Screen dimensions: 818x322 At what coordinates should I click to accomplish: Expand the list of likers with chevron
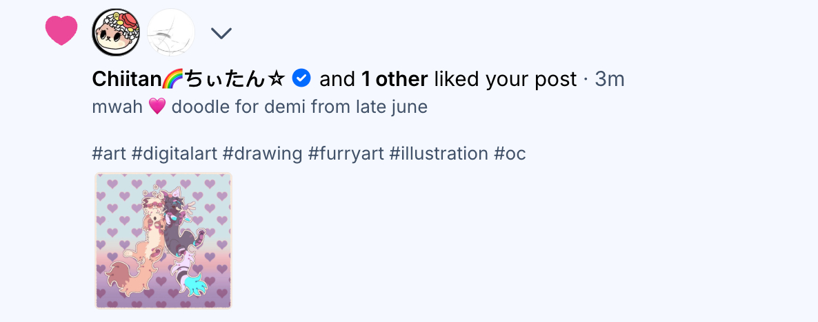(x=221, y=33)
